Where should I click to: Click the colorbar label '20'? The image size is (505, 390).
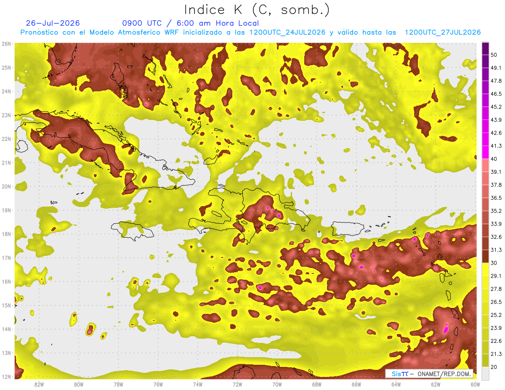tap(494, 367)
